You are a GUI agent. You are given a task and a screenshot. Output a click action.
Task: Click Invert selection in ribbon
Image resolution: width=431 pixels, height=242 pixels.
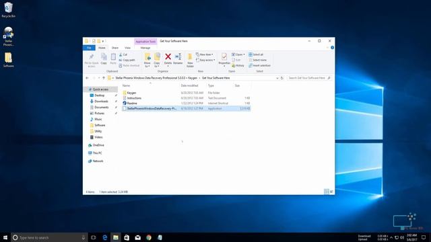pyautogui.click(x=259, y=66)
